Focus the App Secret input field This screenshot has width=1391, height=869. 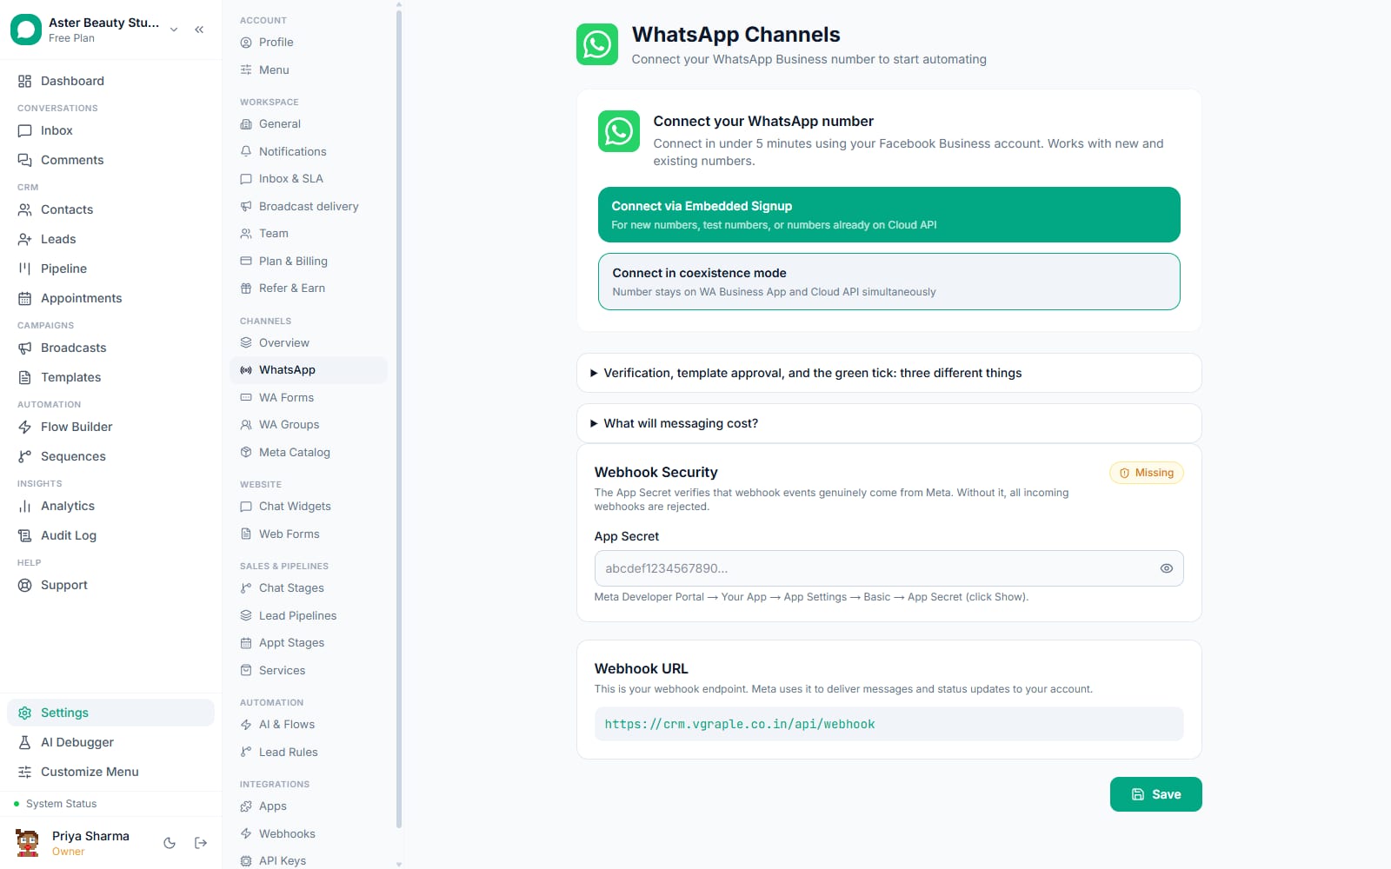point(889,568)
